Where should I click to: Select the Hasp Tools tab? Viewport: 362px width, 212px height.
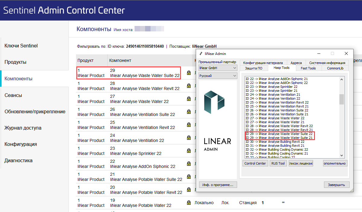click(281, 68)
